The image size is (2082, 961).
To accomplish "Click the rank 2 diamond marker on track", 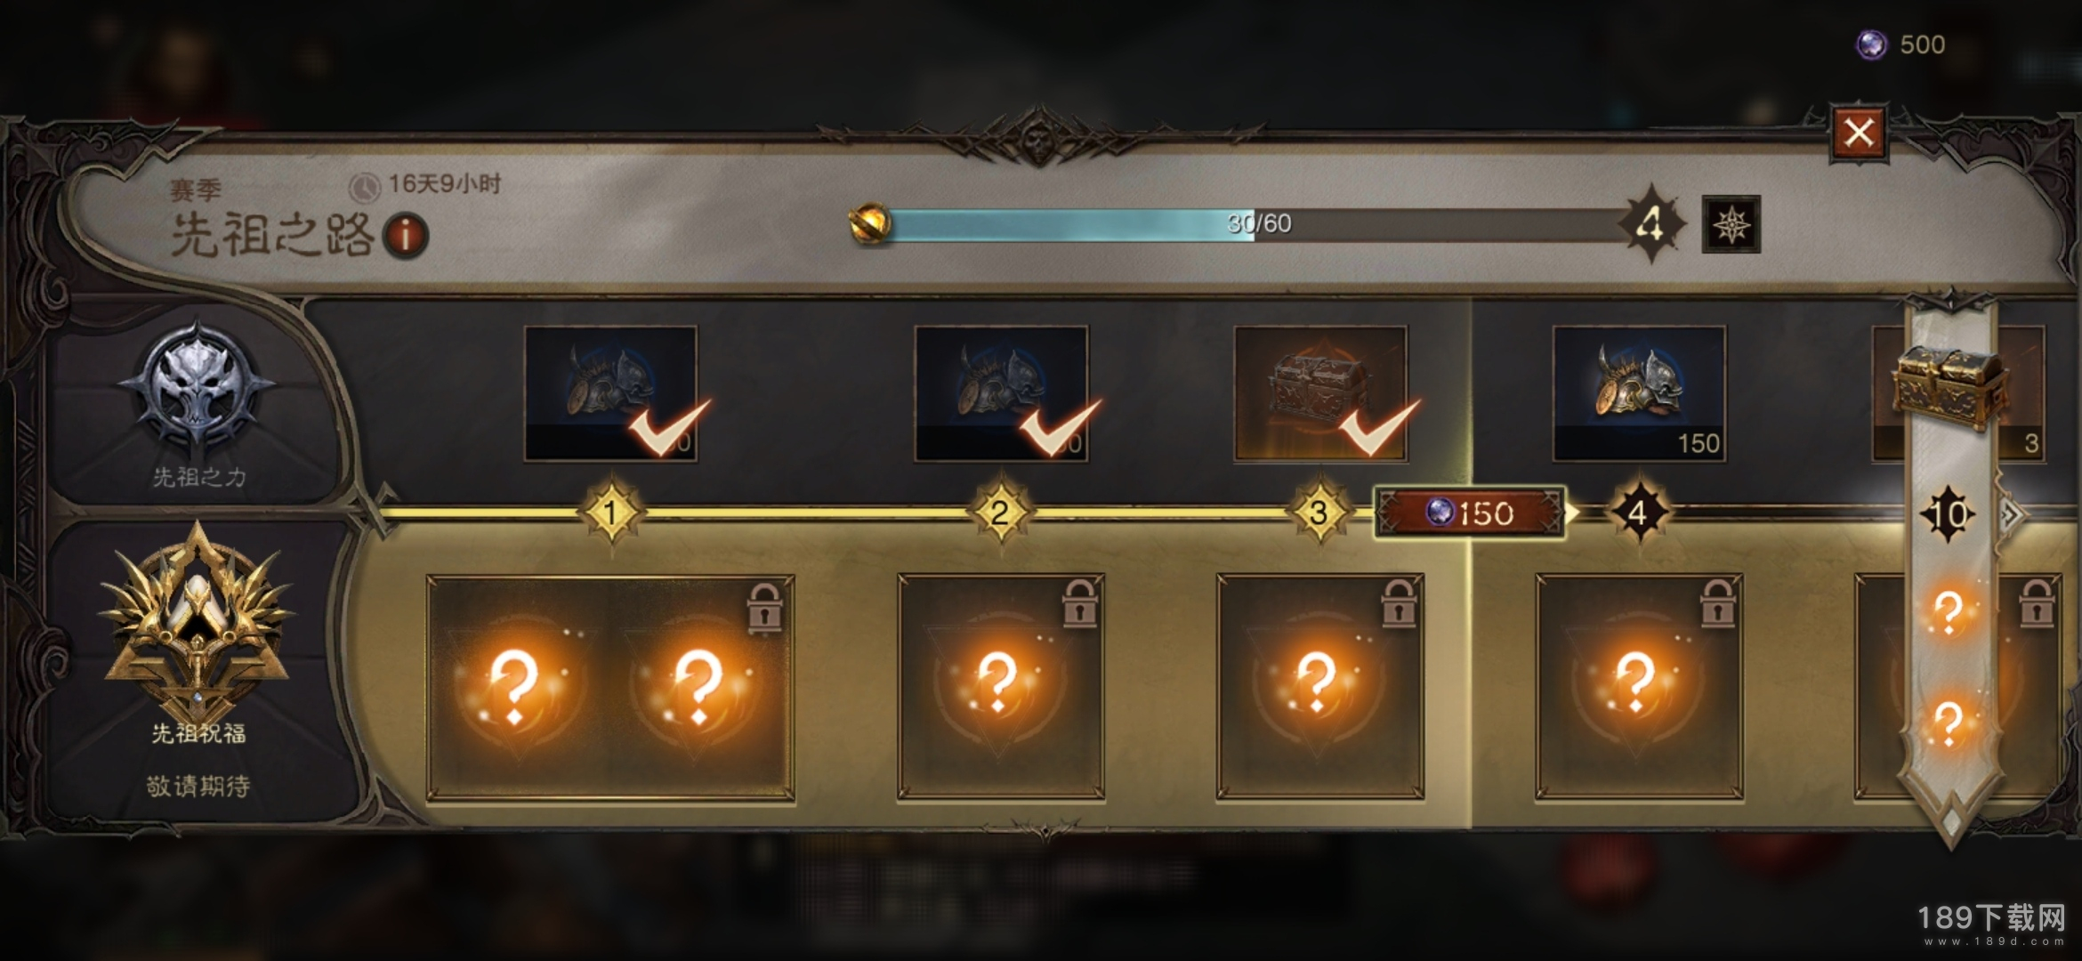I will [x=1000, y=513].
